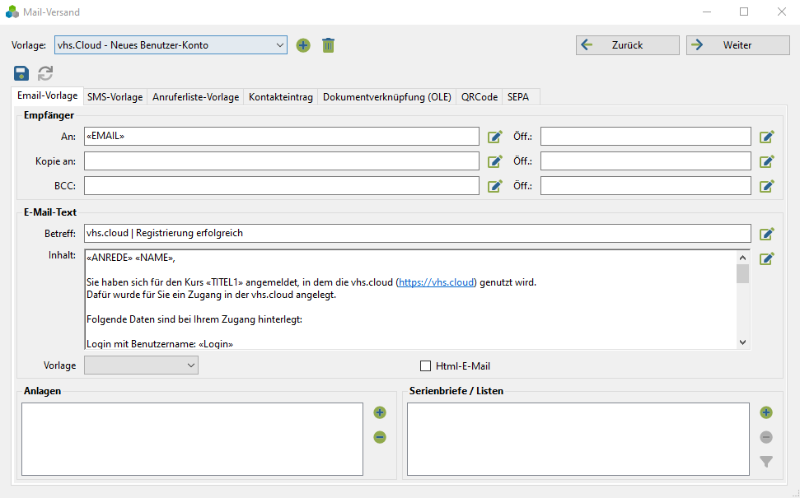Click the Mail-Versand application logo icon

coord(12,12)
